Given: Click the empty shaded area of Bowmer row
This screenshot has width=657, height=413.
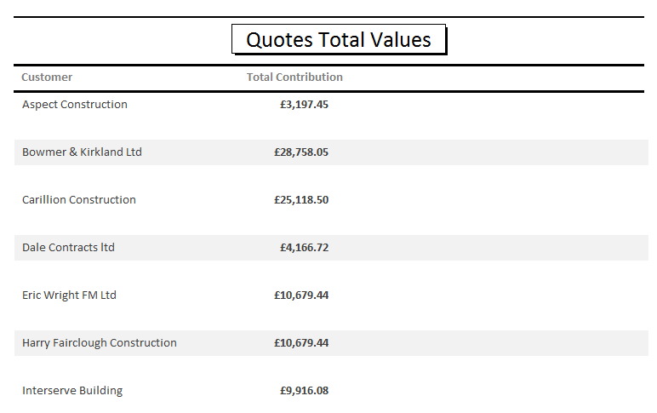Looking at the screenshot, I should (488, 152).
